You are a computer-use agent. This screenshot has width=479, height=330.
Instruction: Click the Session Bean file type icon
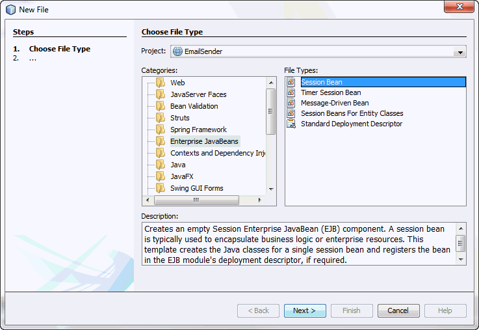point(291,82)
